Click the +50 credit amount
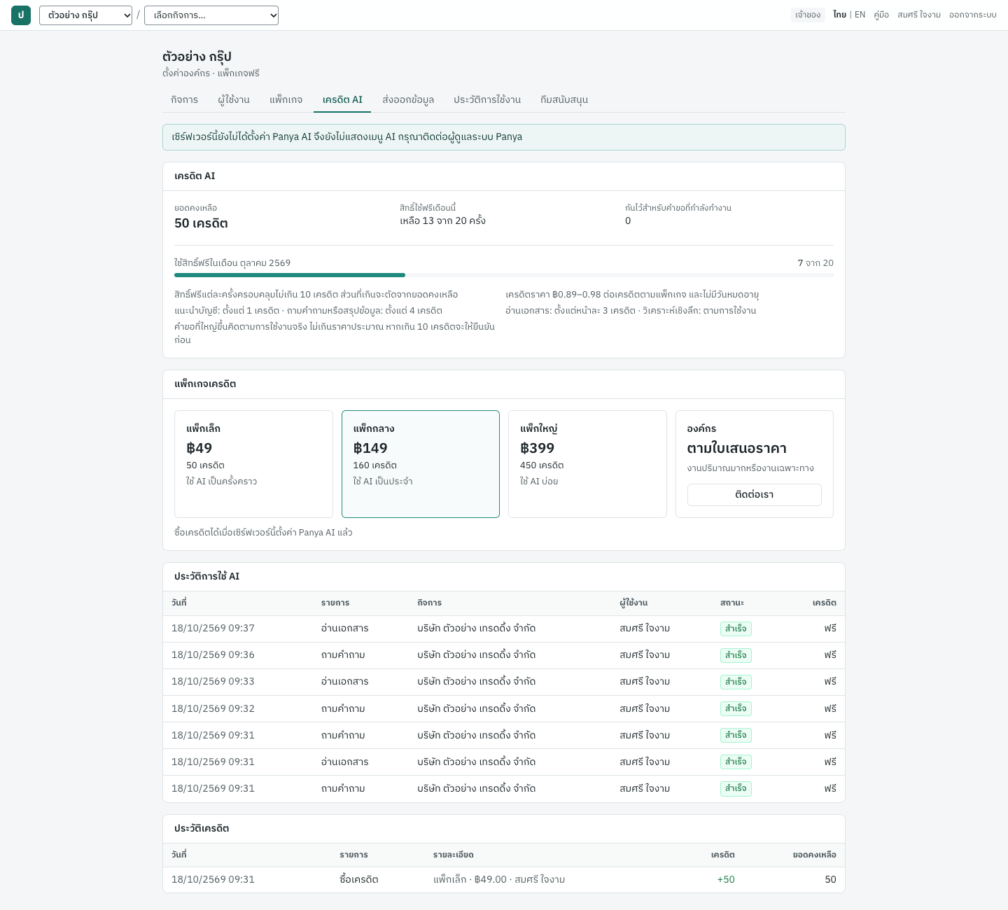The width and height of the screenshot is (1008, 910). 726,879
